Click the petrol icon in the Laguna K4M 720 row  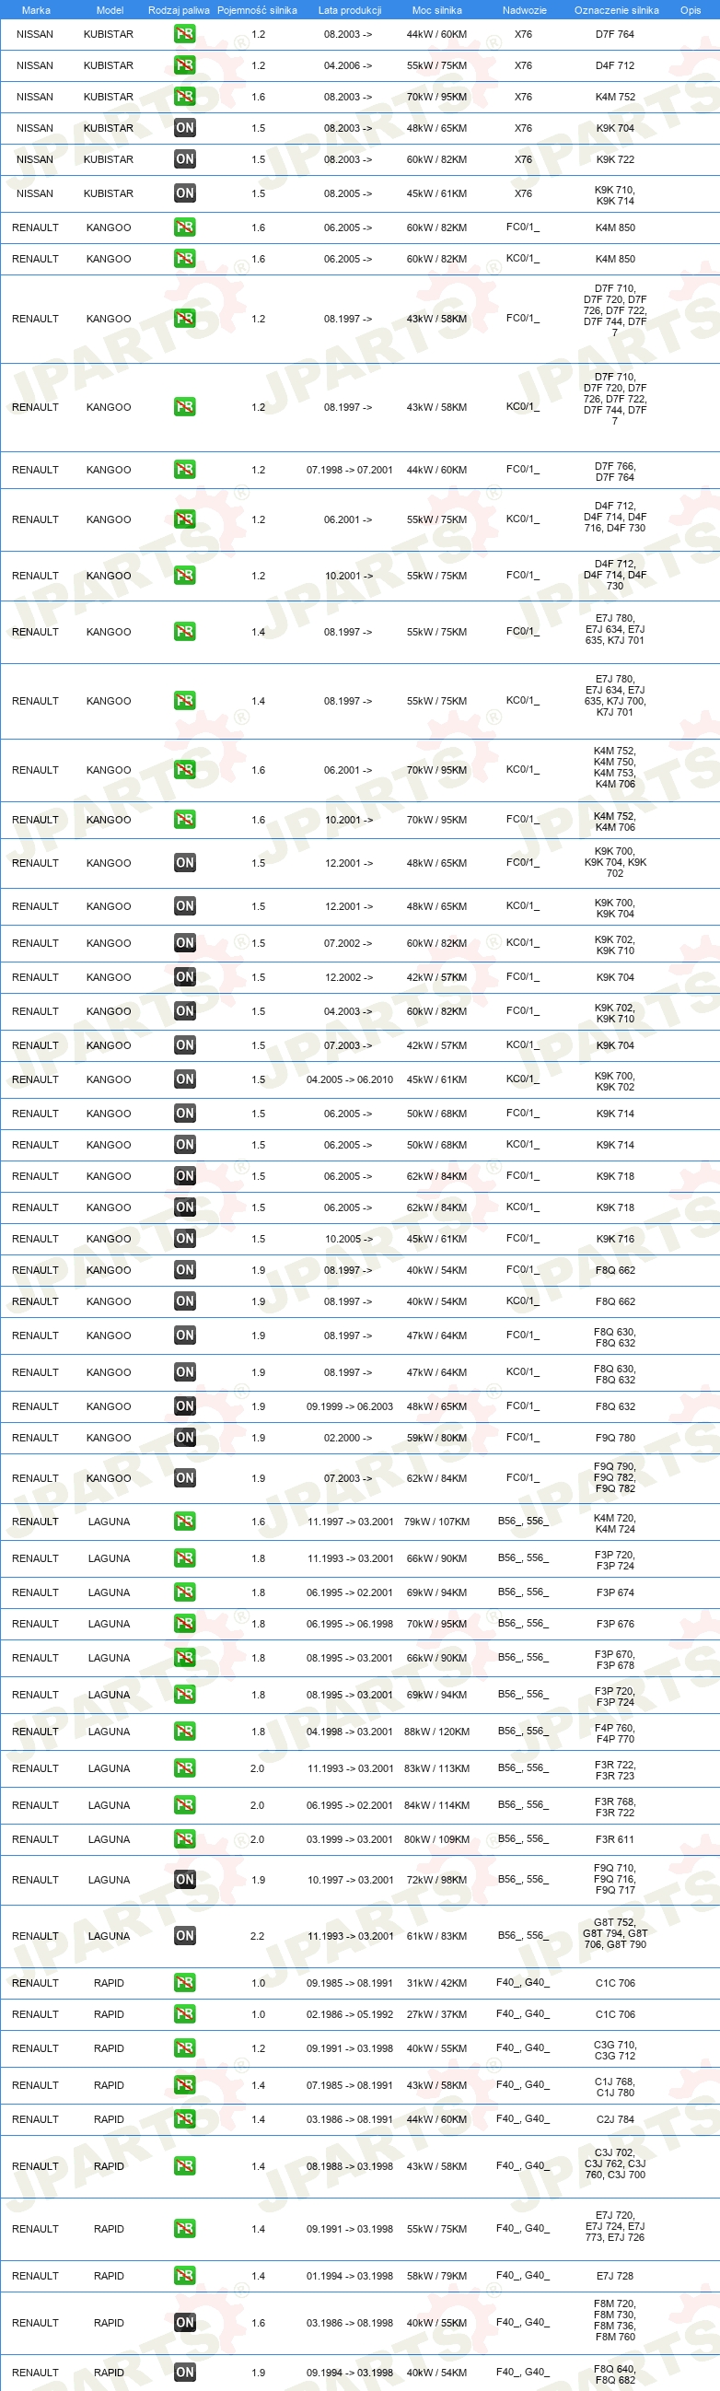(185, 1522)
